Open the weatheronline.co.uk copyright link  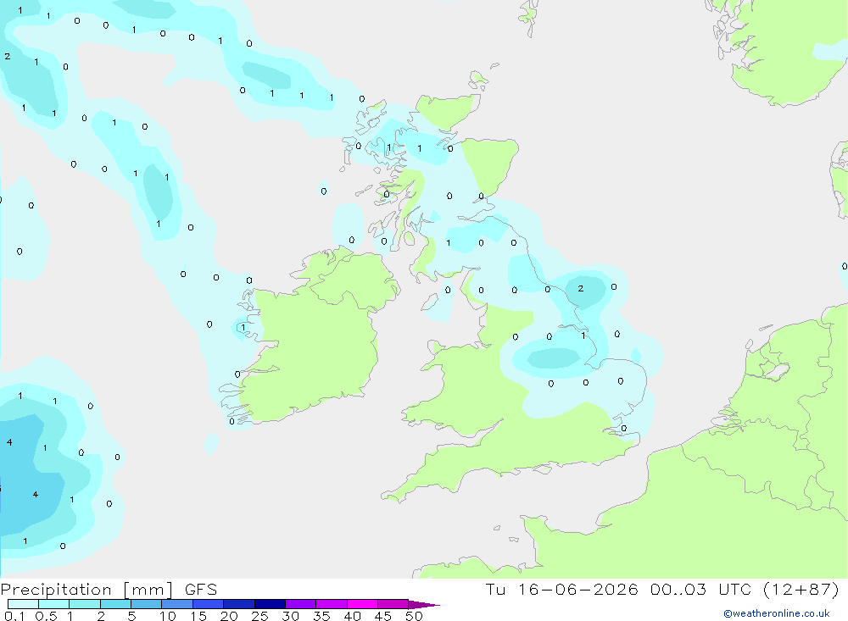(777, 613)
